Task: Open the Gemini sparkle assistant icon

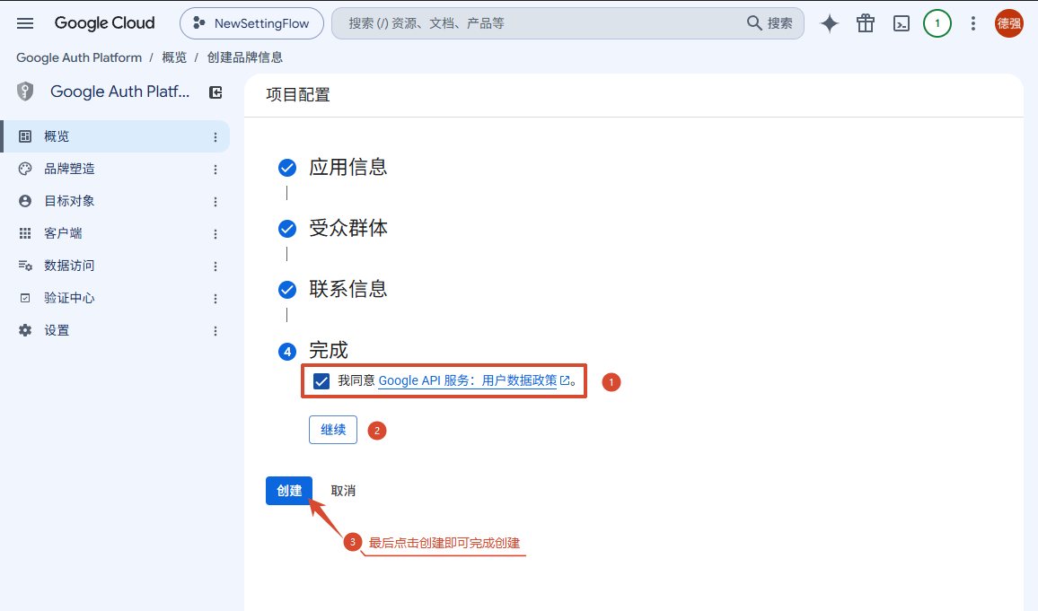Action: pyautogui.click(x=830, y=23)
